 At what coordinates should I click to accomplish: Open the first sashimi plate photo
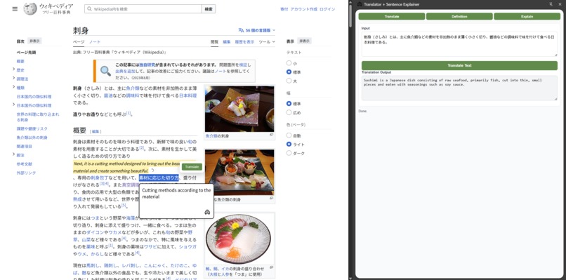(239, 109)
